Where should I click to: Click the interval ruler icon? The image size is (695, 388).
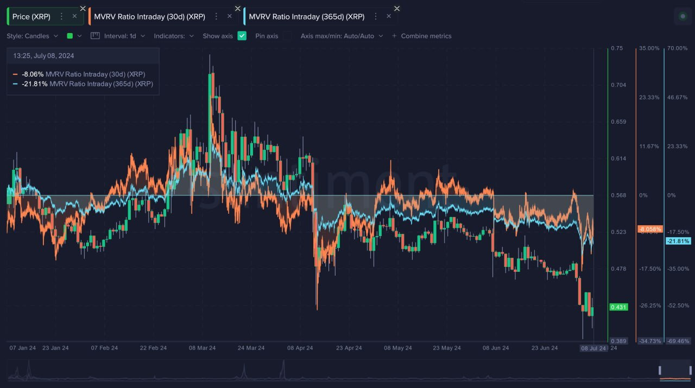pyautogui.click(x=95, y=36)
